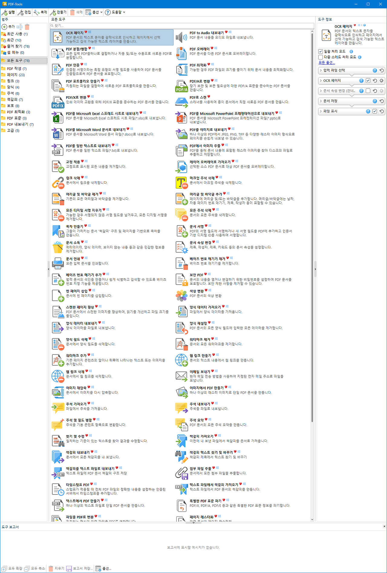Toggle the OCR 페이지 step checkbox

click(x=368, y=81)
